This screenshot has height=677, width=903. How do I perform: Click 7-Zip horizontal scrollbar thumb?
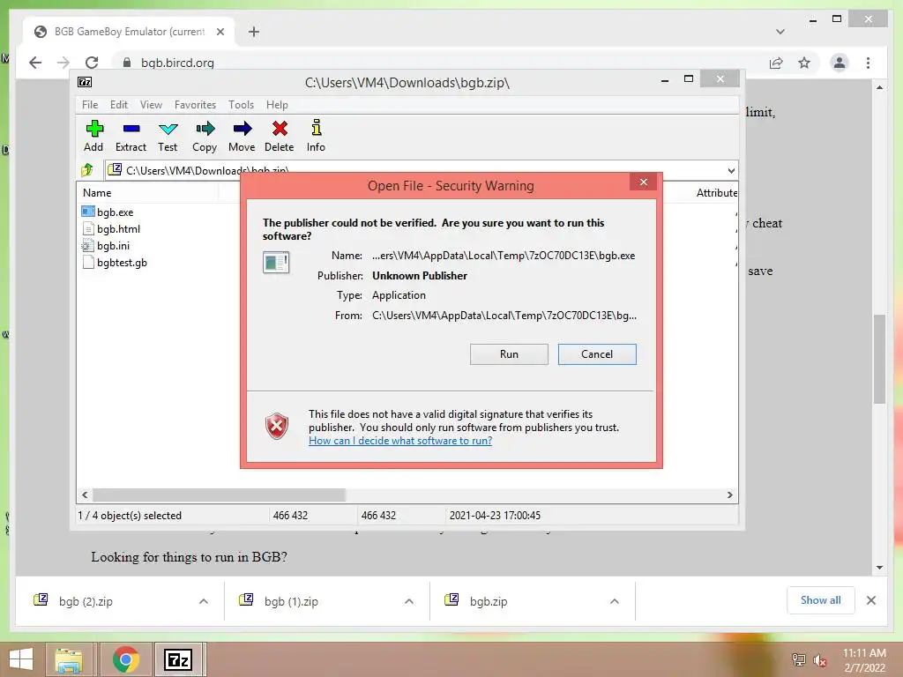point(219,495)
